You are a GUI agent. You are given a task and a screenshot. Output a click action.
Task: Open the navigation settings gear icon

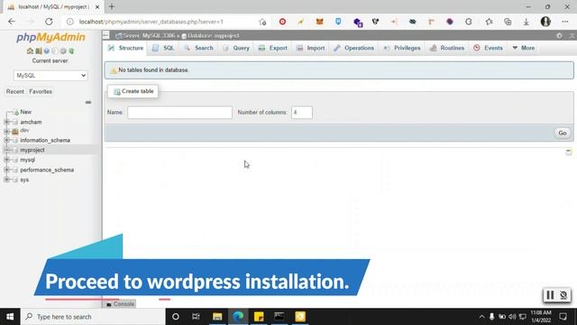[63, 51]
